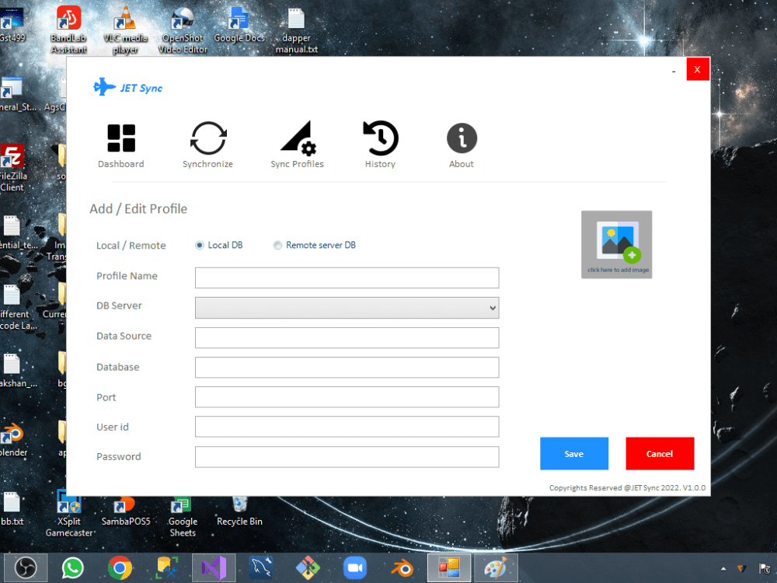The width and height of the screenshot is (777, 583).
Task: Focus the Port input field
Action: click(x=347, y=397)
